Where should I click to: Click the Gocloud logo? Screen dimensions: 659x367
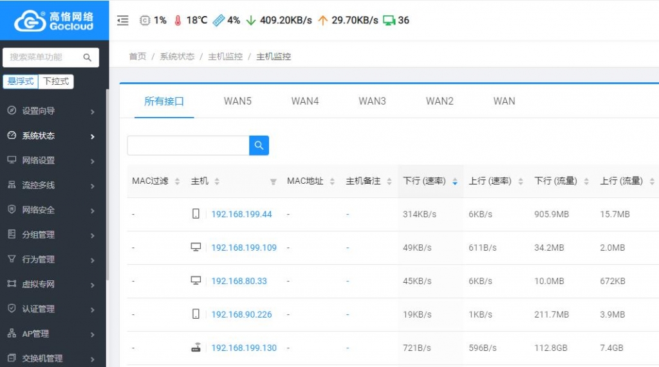(x=54, y=21)
